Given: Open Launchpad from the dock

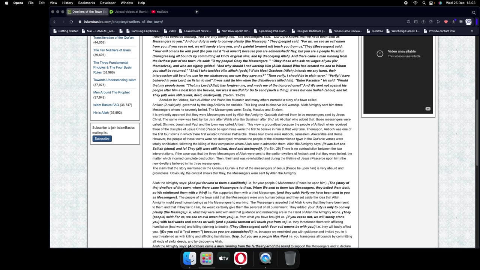Looking at the screenshot, I should click(x=207, y=258).
